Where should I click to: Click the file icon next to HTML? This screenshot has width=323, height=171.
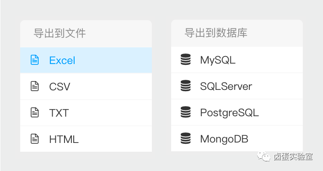point(35,139)
